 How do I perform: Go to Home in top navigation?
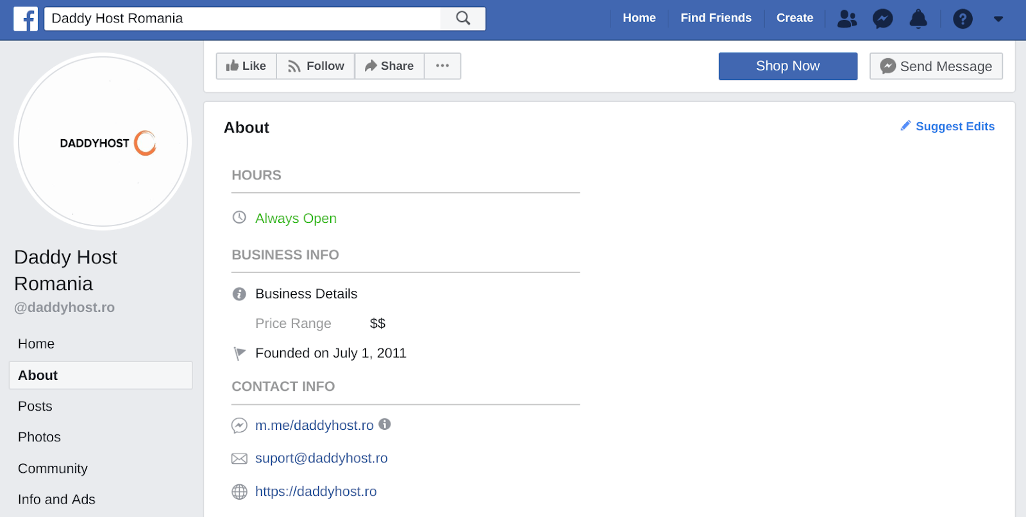pos(639,18)
